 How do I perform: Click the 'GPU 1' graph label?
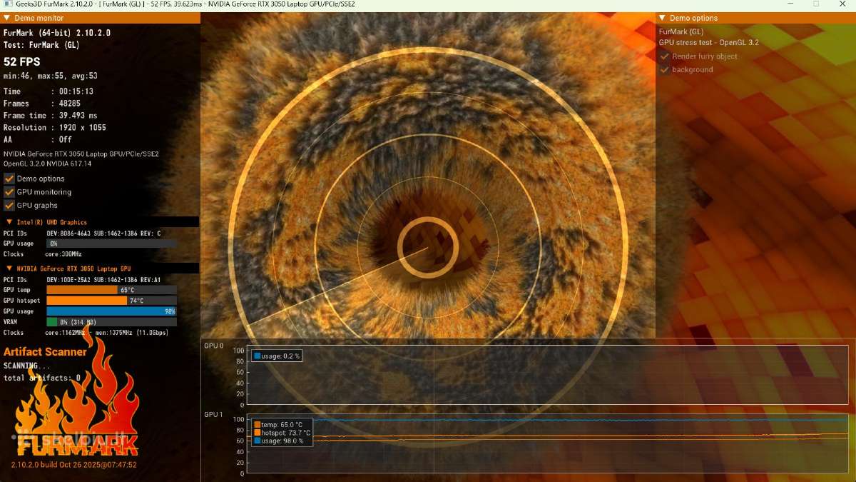pyautogui.click(x=213, y=415)
